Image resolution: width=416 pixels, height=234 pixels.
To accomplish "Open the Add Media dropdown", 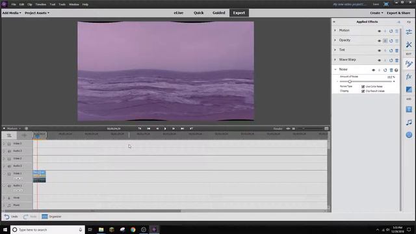I will [x=12, y=13].
